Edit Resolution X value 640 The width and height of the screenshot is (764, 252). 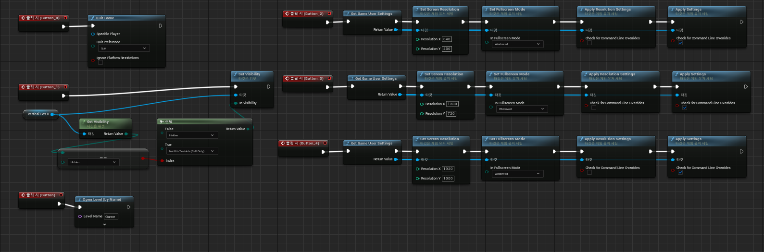coord(447,39)
